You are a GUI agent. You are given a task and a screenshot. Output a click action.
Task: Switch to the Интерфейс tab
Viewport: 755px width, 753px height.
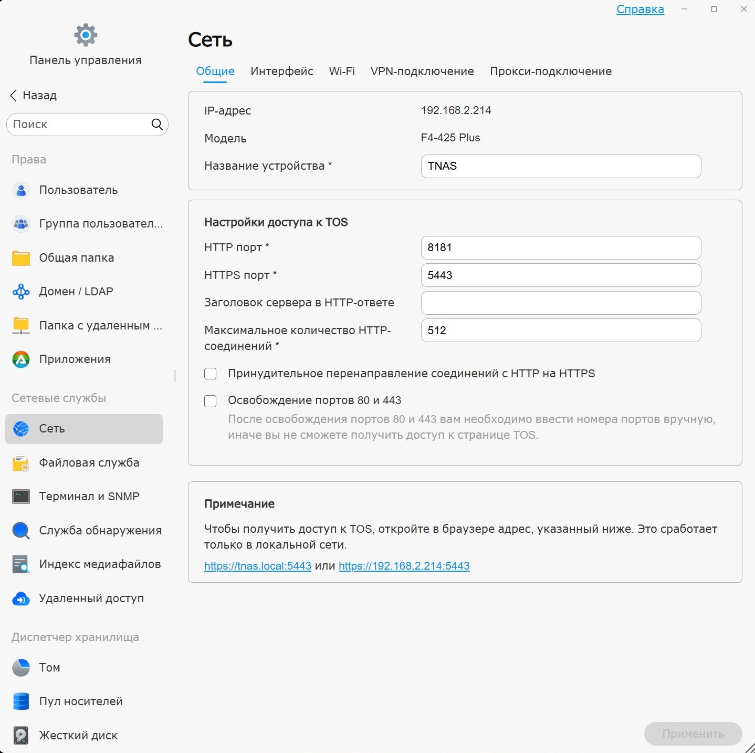click(282, 71)
